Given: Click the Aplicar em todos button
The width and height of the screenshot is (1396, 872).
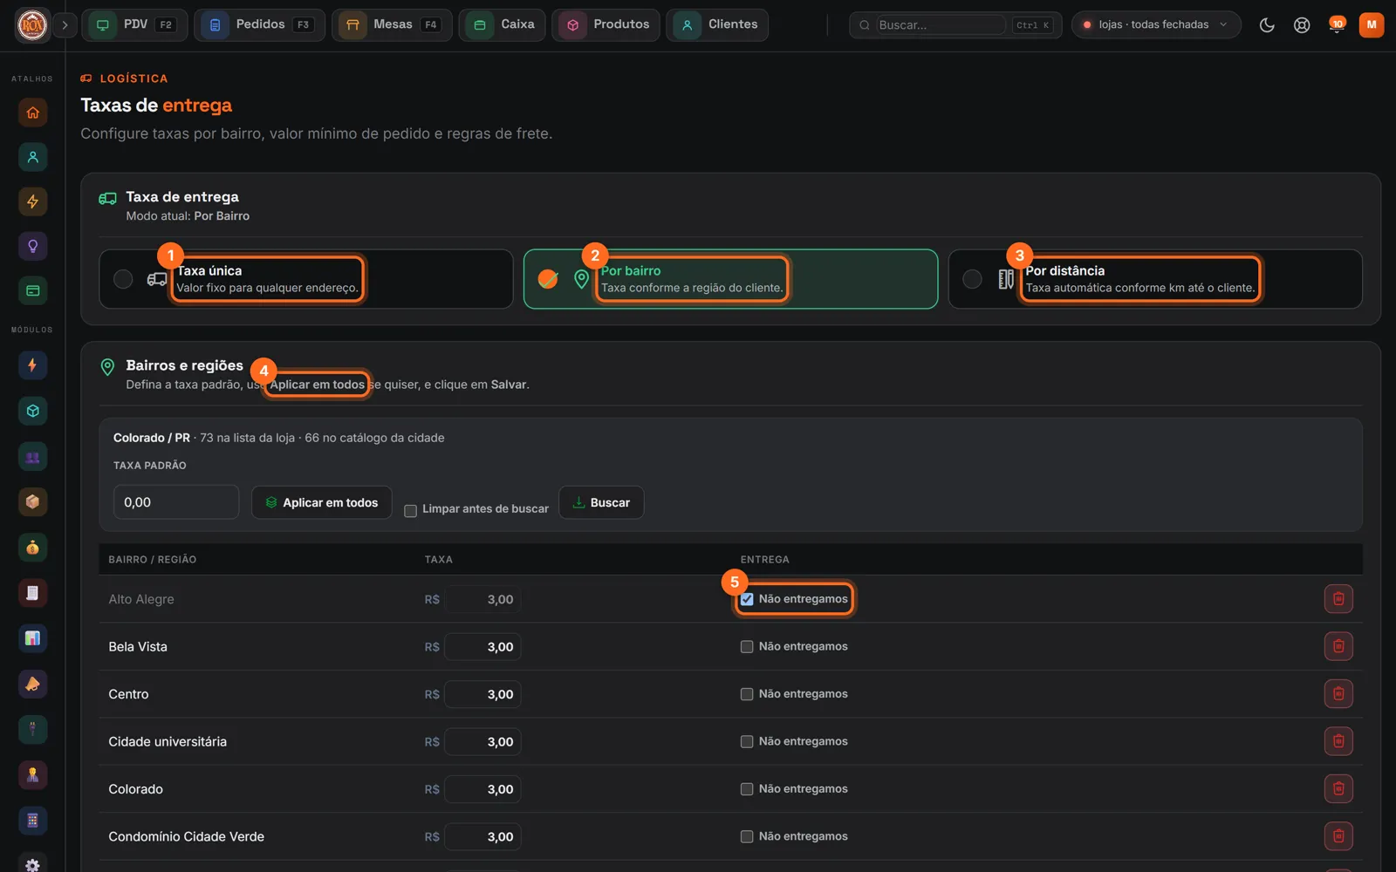Looking at the screenshot, I should tap(322, 502).
